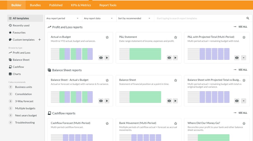Viewport: 253px width, 141px height.
Task: Switch to the Builder tab
Action: coord(16,5)
